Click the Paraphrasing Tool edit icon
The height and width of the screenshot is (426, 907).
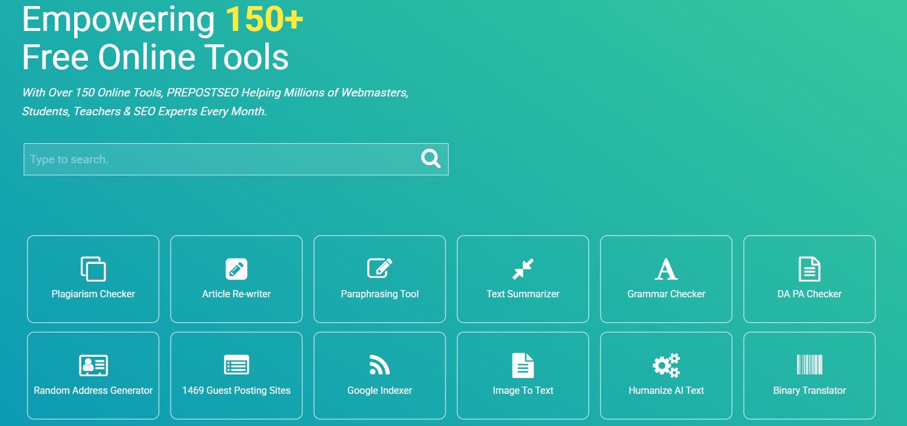click(380, 268)
